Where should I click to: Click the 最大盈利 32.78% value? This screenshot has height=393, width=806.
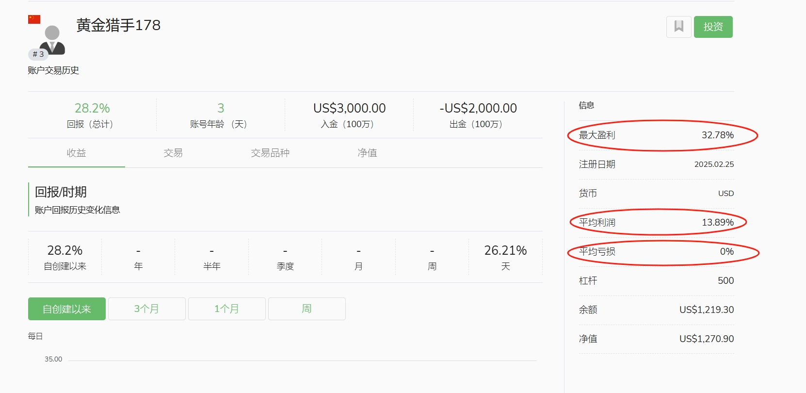[x=718, y=135]
